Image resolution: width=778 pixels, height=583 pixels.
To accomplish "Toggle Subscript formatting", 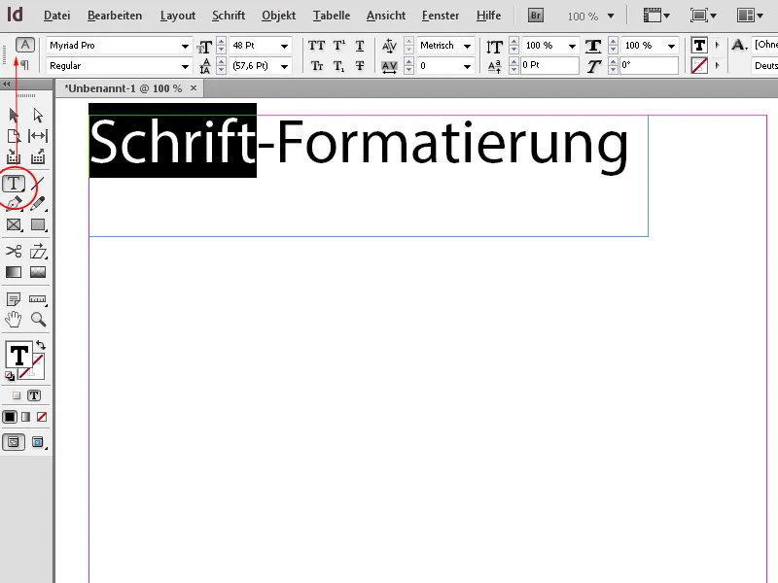I will point(338,65).
